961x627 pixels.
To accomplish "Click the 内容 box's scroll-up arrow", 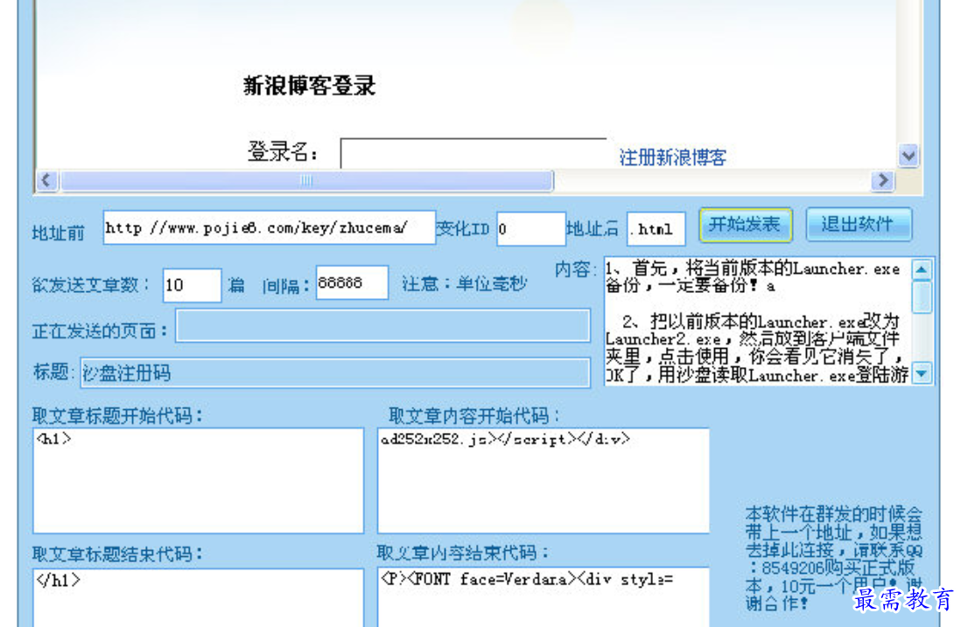I will click(922, 269).
